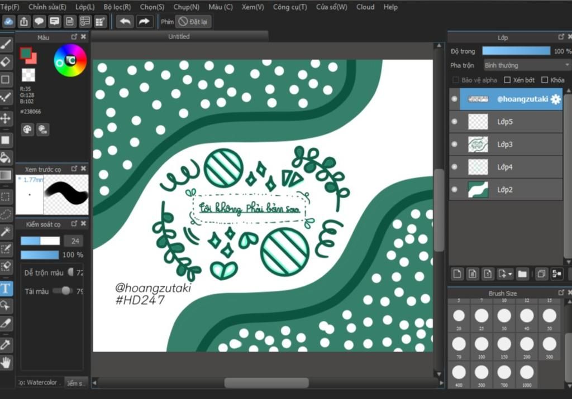This screenshot has width=572, height=399.
Task: Close the Xem trước cọ panel
Action: (84, 169)
